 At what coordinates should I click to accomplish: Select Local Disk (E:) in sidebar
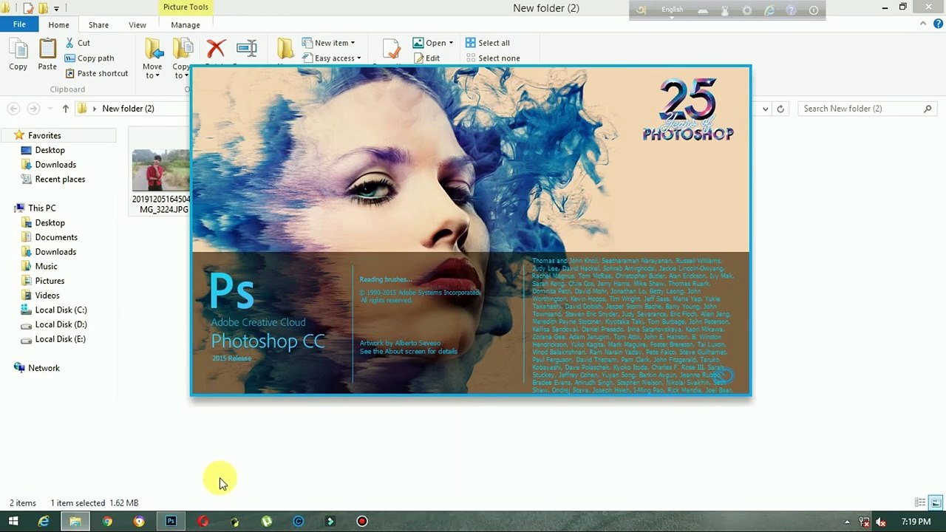(61, 339)
